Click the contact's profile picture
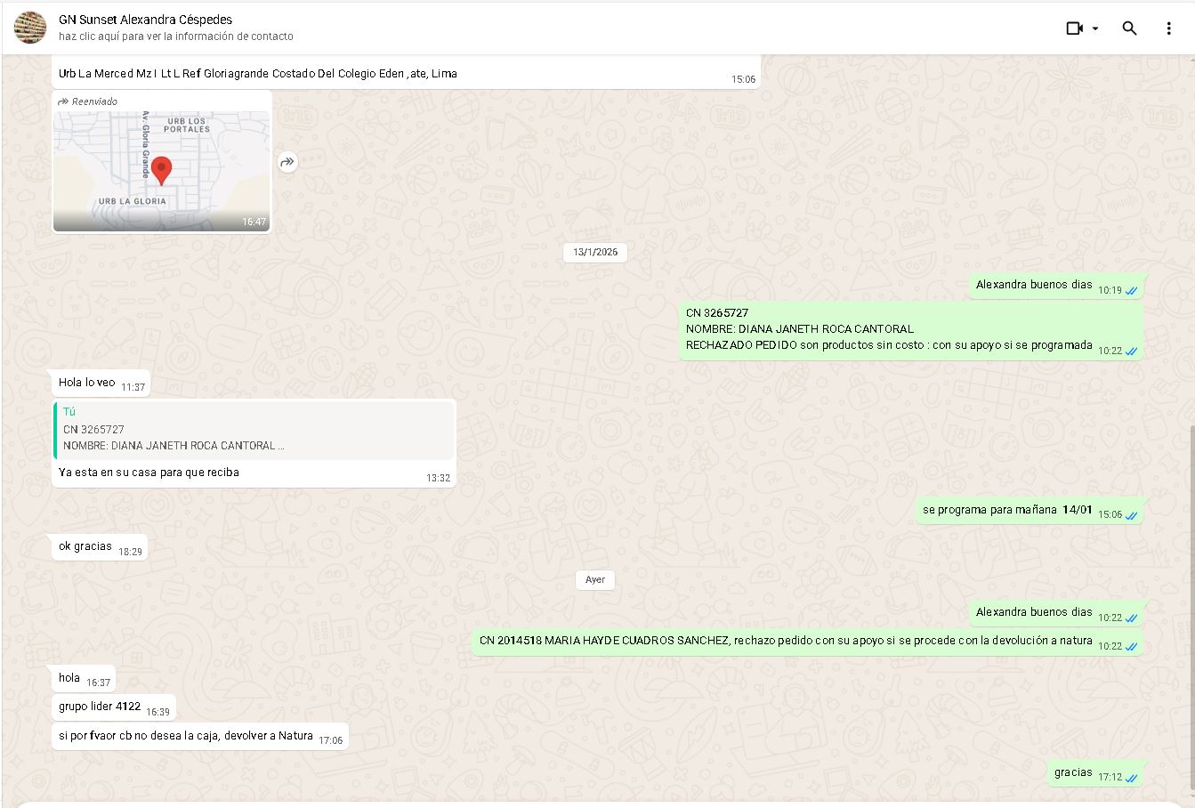 [30, 28]
